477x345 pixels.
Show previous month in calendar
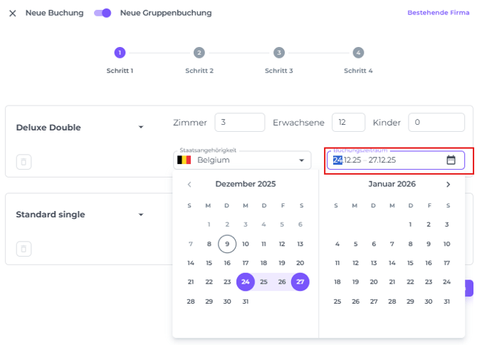pos(189,185)
